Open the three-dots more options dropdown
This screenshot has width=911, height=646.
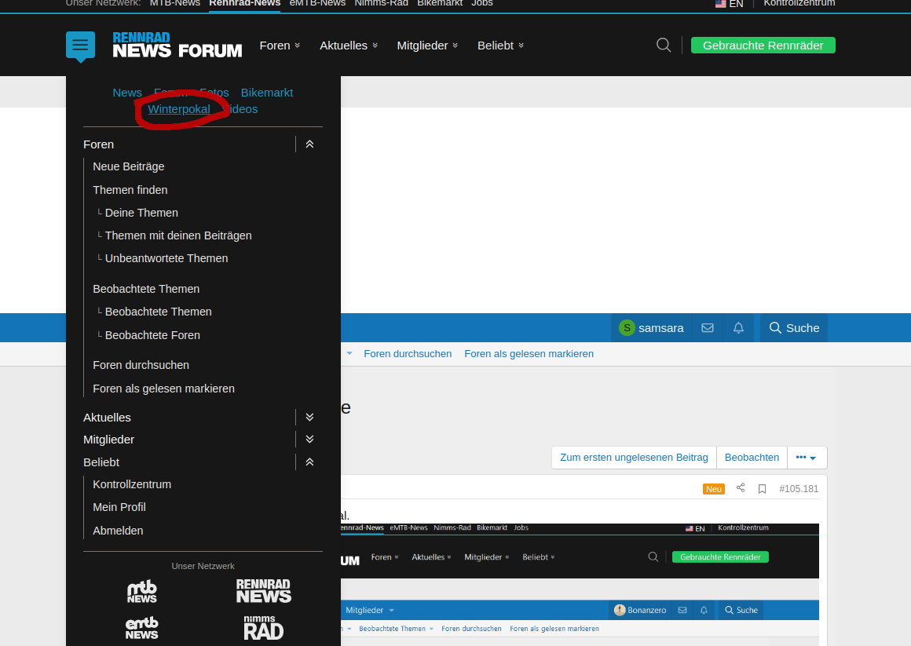click(807, 458)
